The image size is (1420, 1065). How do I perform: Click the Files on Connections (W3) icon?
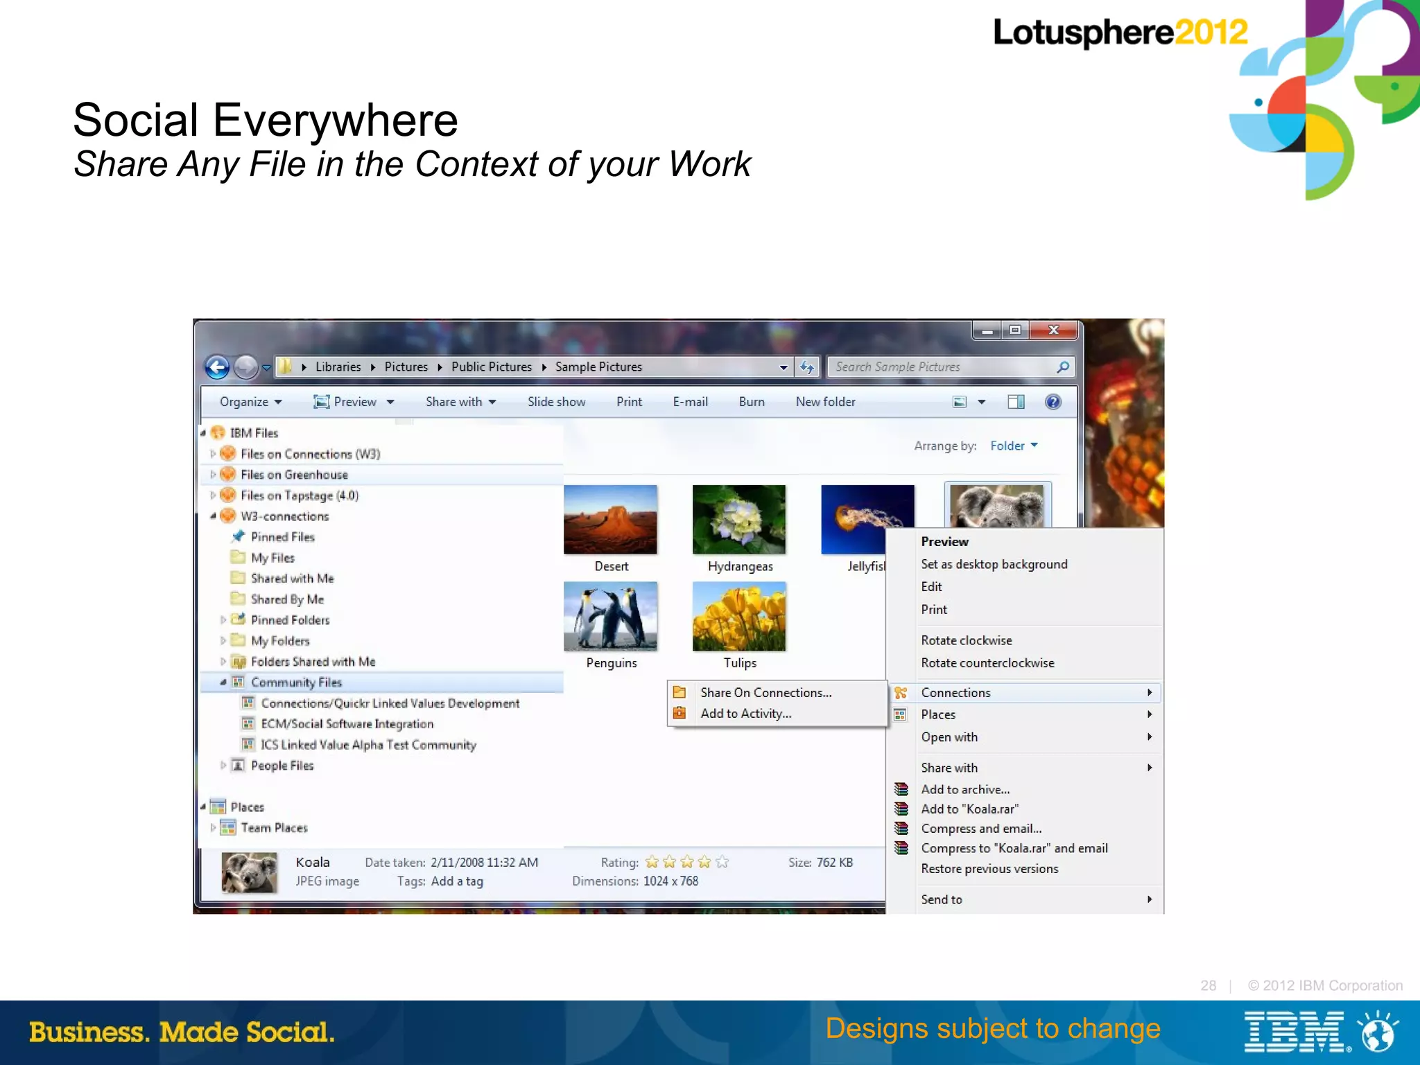click(x=228, y=453)
